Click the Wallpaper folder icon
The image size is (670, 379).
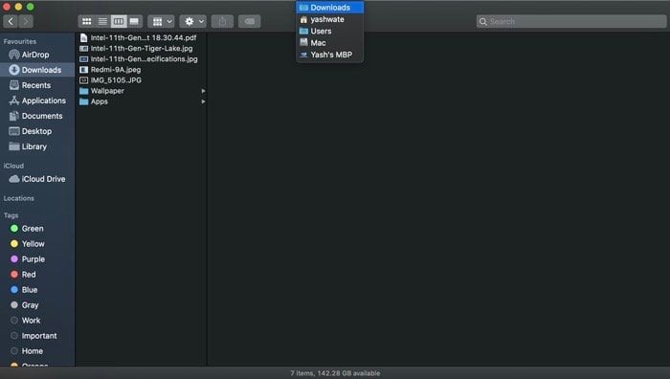coord(84,91)
